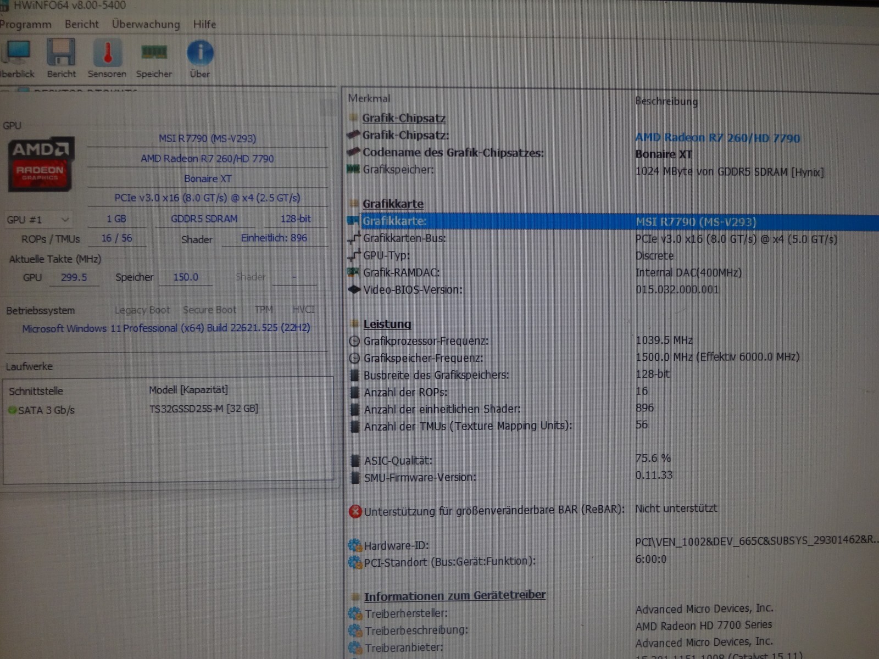879x659 pixels.
Task: Click the Microsoft Windows 11 Professional text
Action: click(x=166, y=328)
